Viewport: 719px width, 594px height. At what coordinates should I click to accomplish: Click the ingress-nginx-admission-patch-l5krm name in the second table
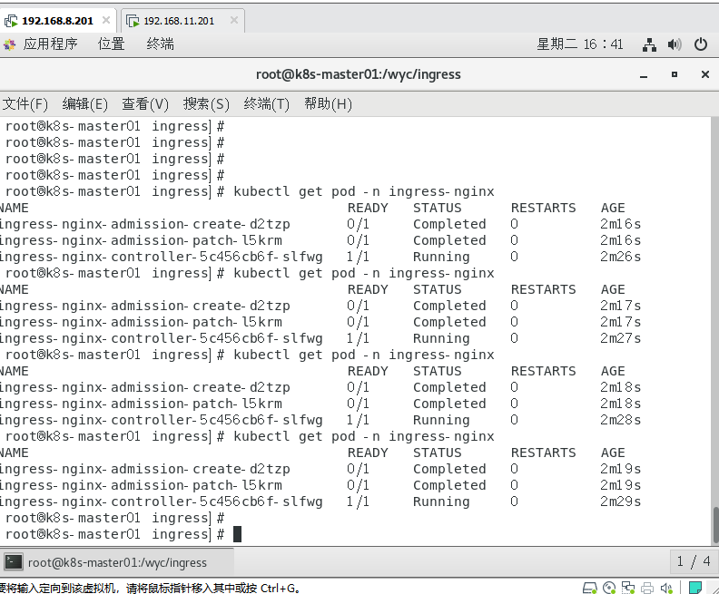click(142, 323)
